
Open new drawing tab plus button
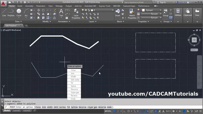(26, 26)
